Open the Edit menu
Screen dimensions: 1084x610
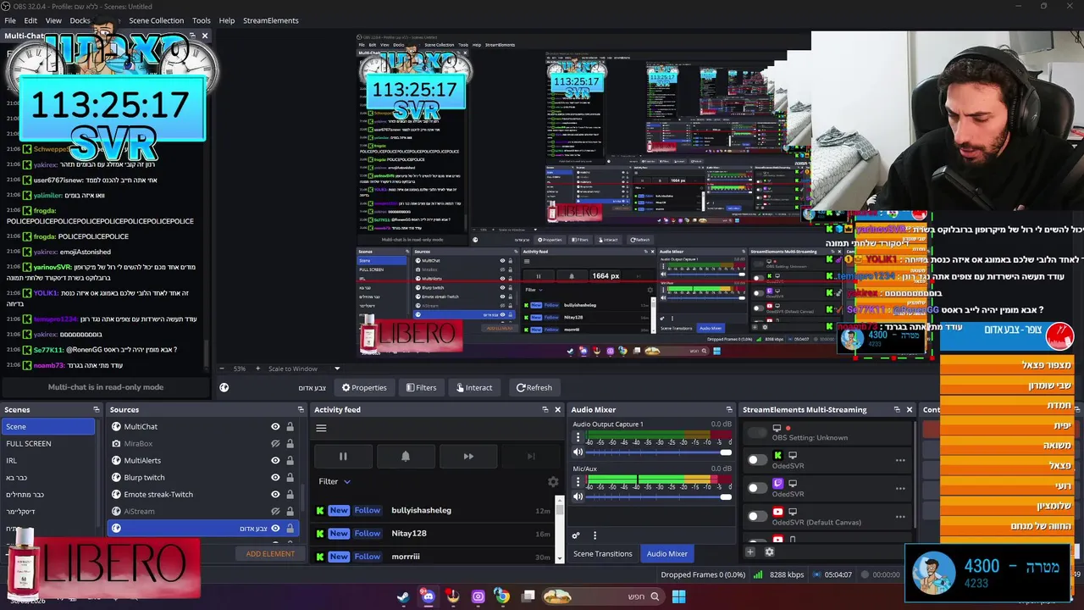coord(30,20)
